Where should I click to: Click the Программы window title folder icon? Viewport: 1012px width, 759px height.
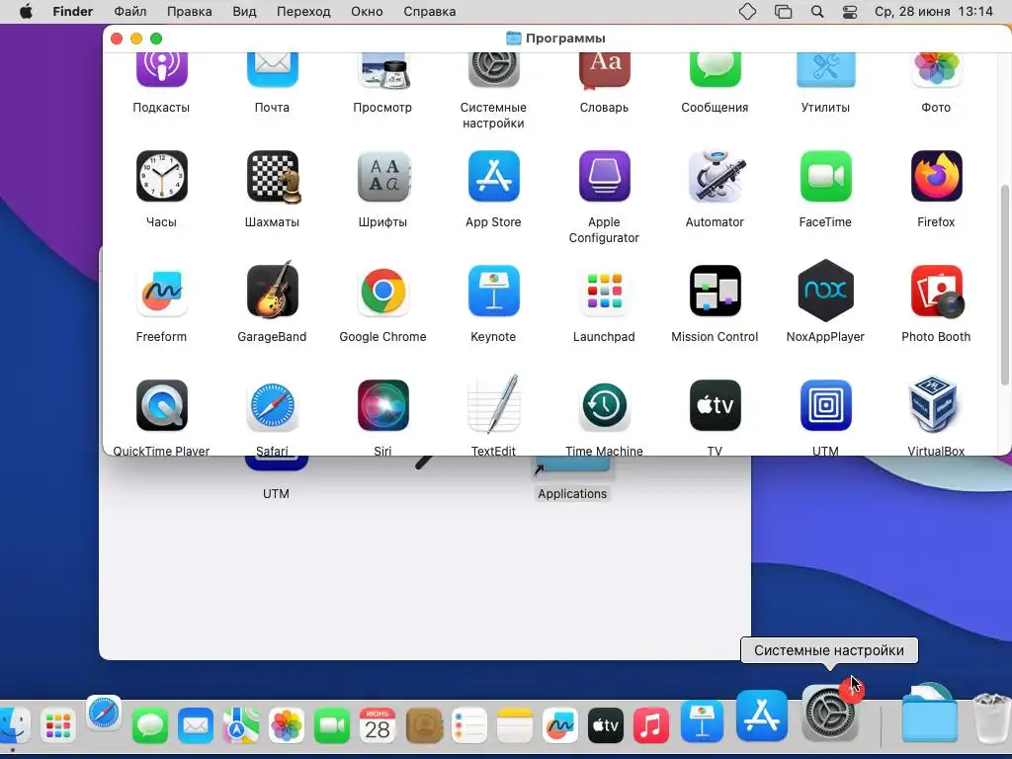pos(514,39)
